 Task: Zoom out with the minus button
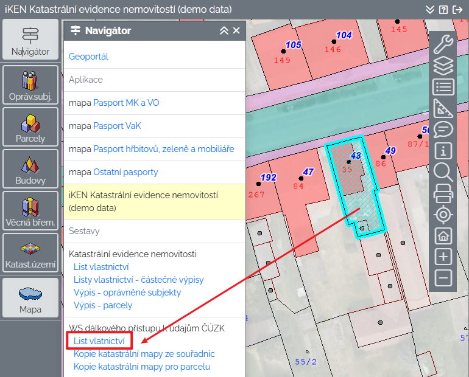click(443, 278)
